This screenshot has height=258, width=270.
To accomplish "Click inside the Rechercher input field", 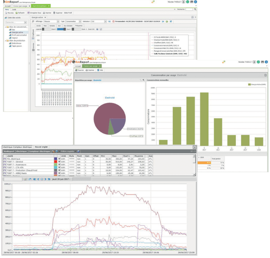I will (x=15, y=22).
